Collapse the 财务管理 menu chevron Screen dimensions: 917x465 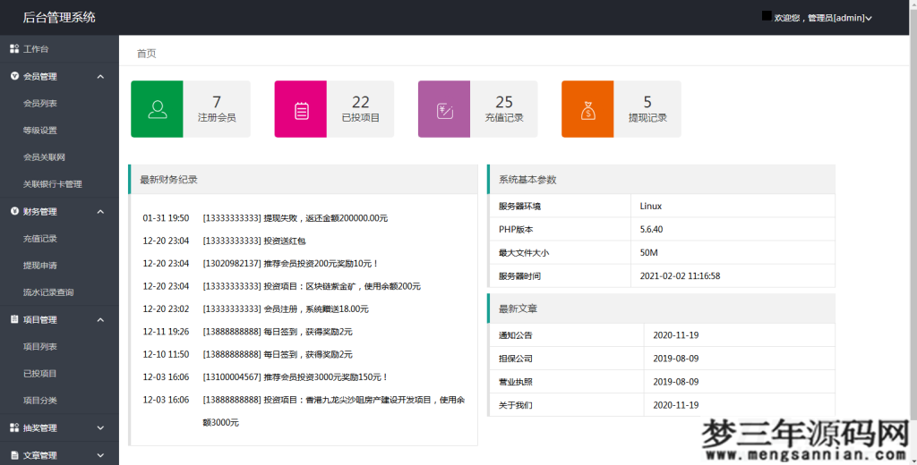click(100, 211)
